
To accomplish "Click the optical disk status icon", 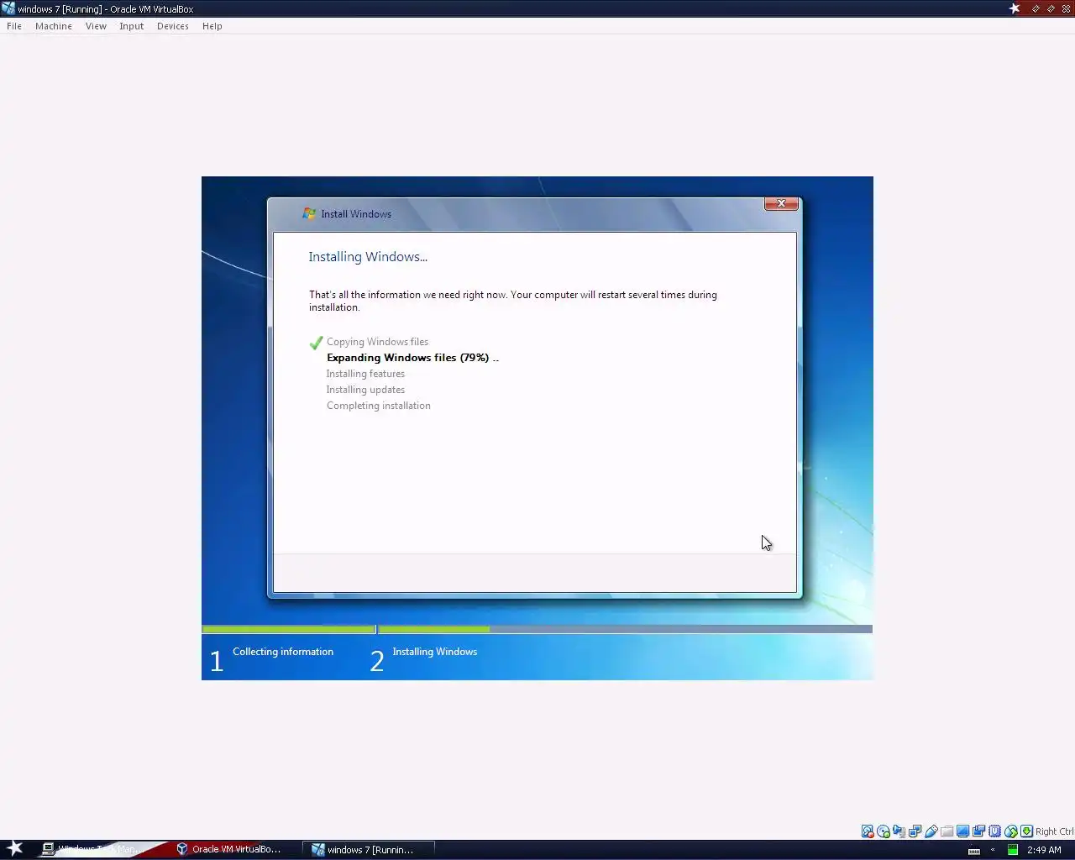I will (884, 831).
